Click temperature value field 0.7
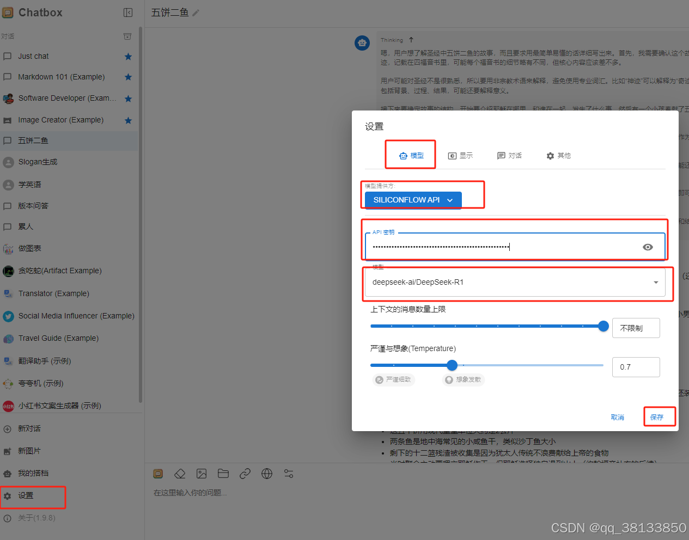Screen dimensions: 689x540 tap(636, 367)
